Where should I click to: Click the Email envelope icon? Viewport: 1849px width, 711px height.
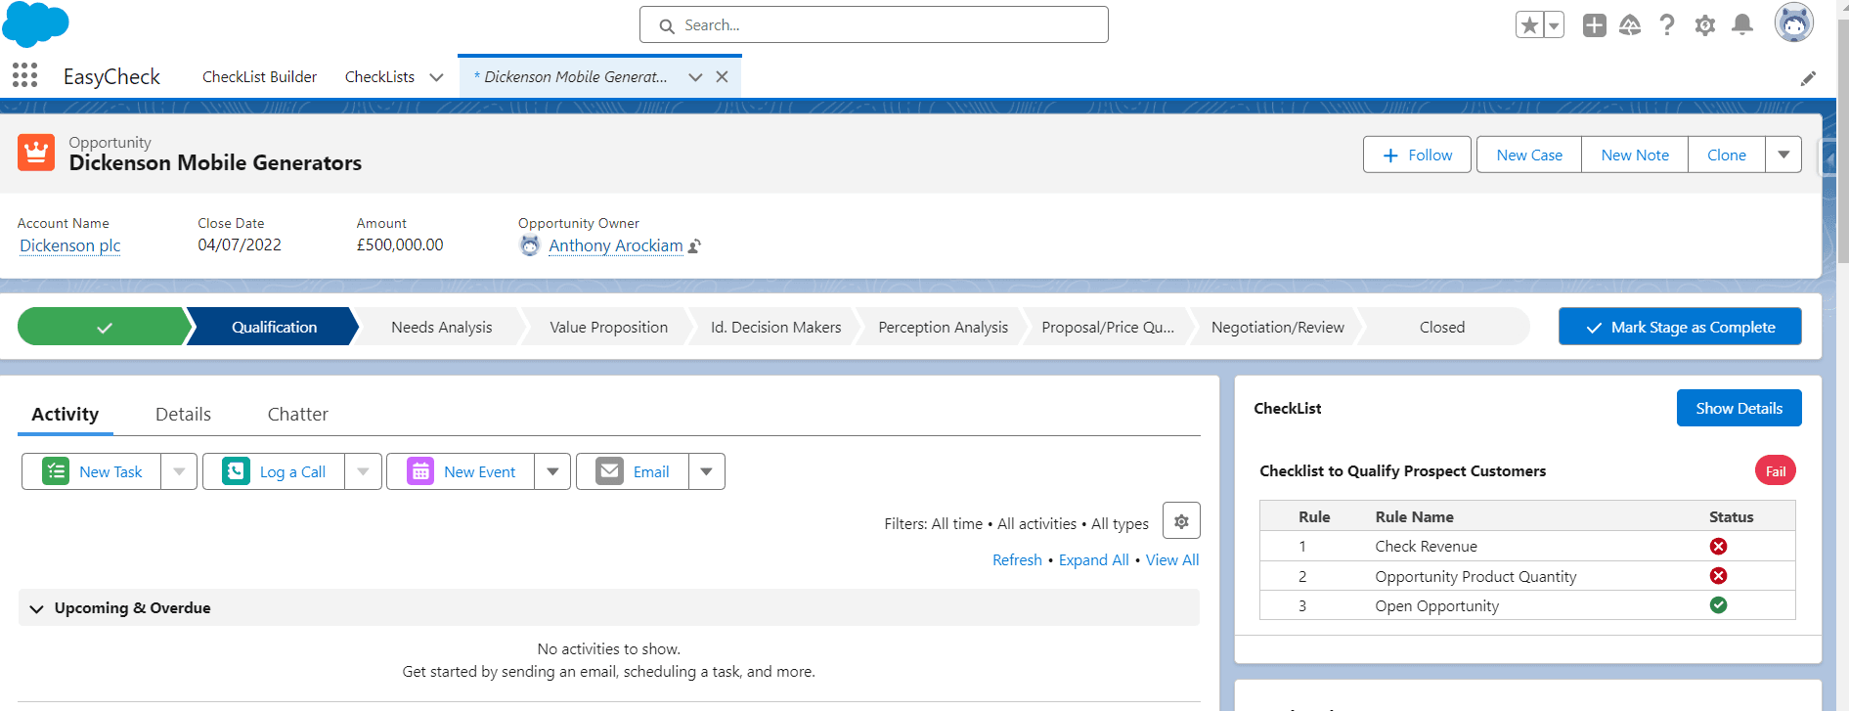point(610,471)
